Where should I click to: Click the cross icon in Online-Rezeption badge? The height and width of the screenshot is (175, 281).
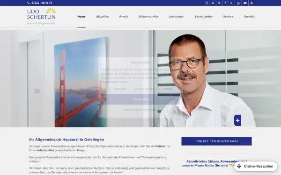tap(239, 166)
